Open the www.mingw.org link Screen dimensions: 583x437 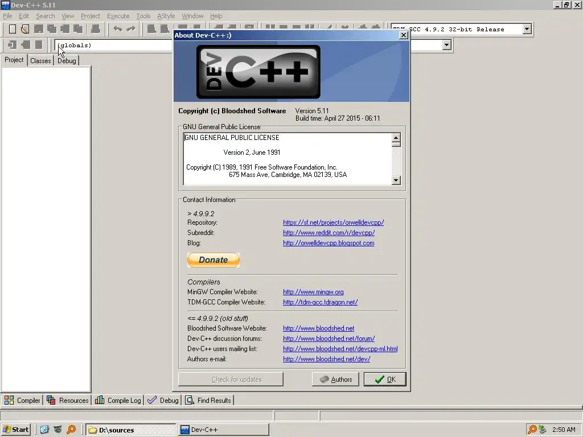313,292
